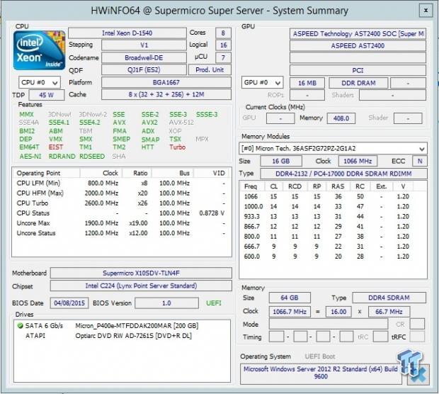Click the DDR4-2132 / PC4-17000 type field
The width and height of the screenshot is (439, 394).
343,174
